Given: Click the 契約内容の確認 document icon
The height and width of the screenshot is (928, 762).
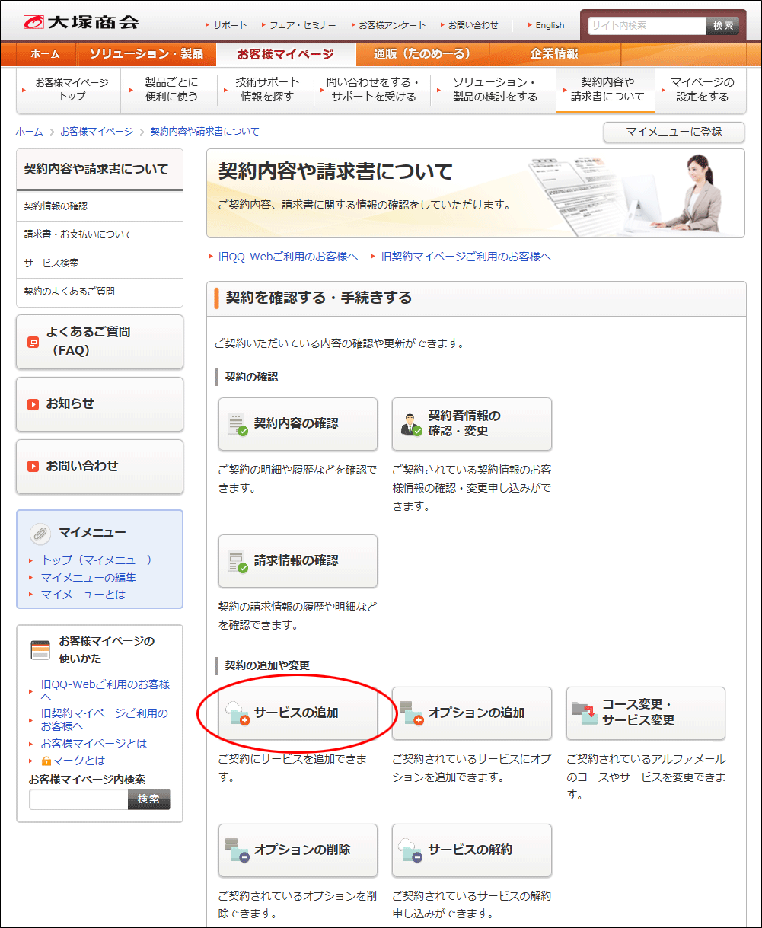Looking at the screenshot, I should coord(238,424).
